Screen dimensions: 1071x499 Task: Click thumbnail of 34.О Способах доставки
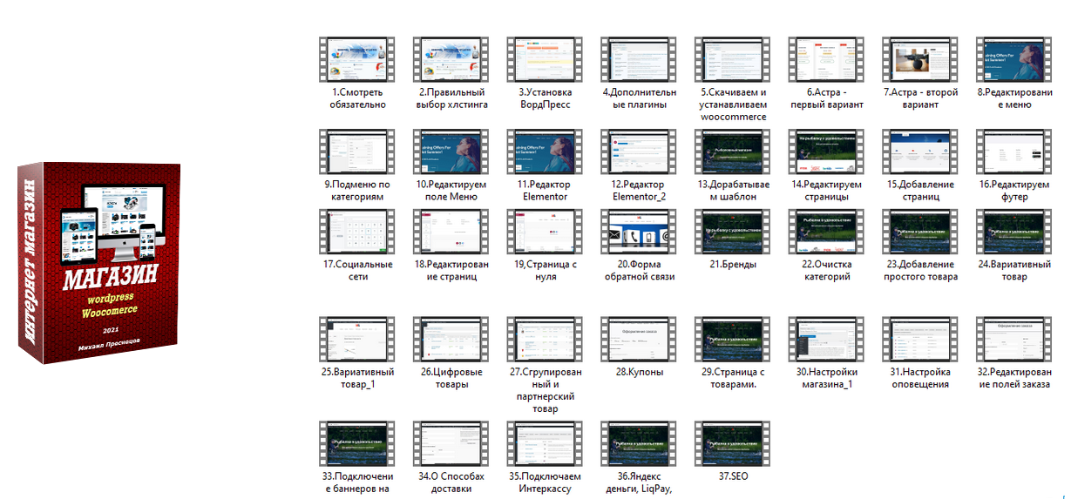click(450, 445)
